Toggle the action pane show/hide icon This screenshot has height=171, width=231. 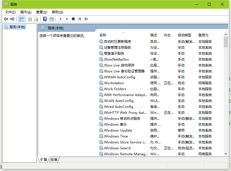click(52, 19)
